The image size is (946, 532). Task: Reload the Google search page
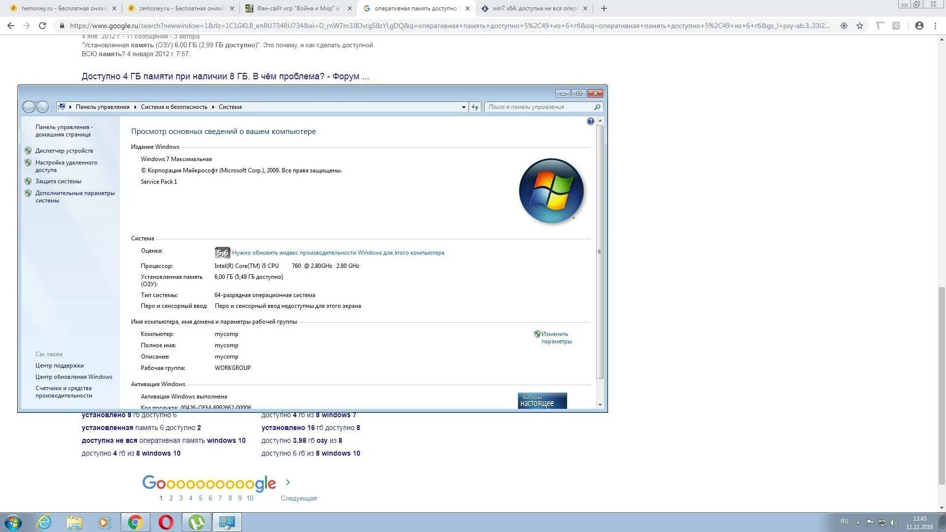click(42, 26)
